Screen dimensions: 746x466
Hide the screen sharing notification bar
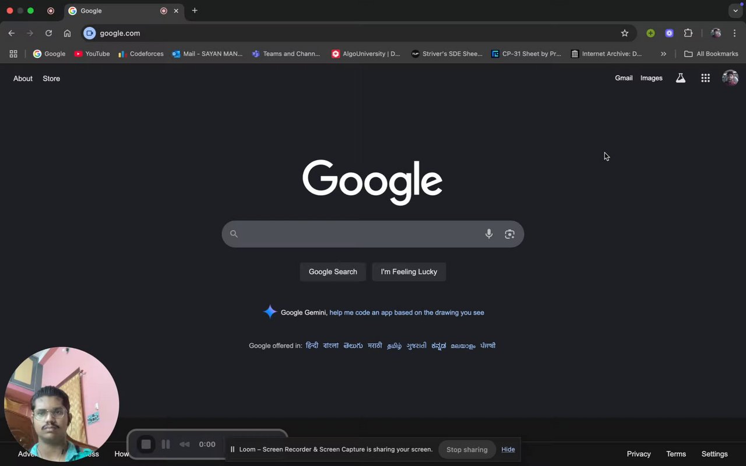508,449
